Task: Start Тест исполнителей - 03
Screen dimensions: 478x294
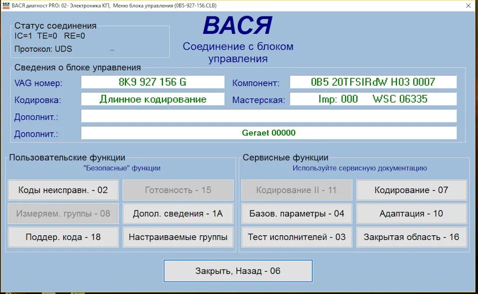Action: pyautogui.click(x=297, y=237)
